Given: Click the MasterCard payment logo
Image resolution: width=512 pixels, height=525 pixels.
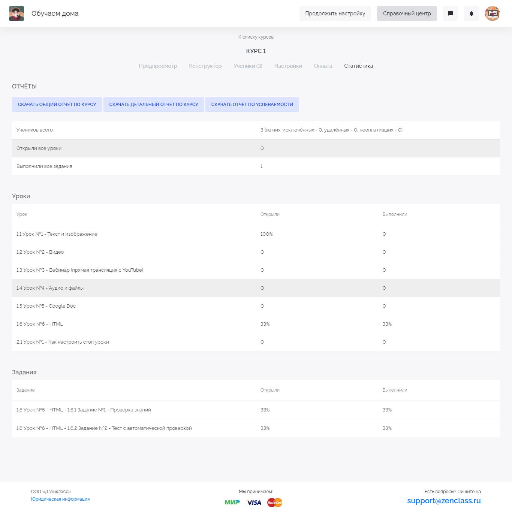Looking at the screenshot, I should pos(275,503).
